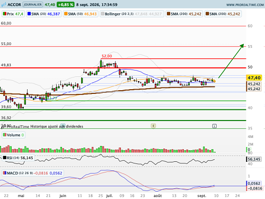Image resolution: width=265 pixels, height=199 pixels.
Task: Click the 8 sept. 2026 timestamp
Action: [96, 5]
